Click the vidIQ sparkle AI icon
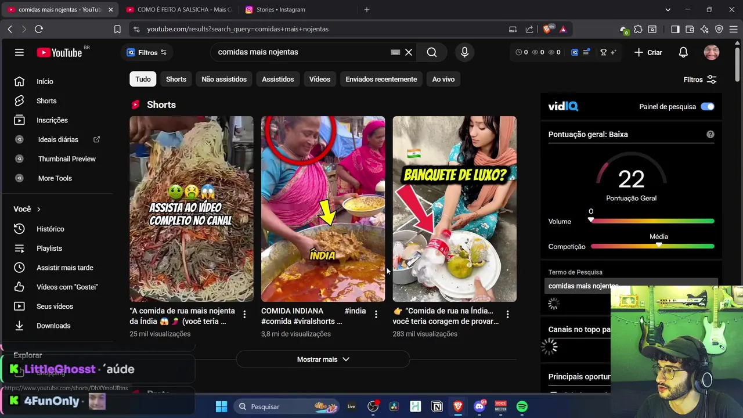 (x=613, y=52)
